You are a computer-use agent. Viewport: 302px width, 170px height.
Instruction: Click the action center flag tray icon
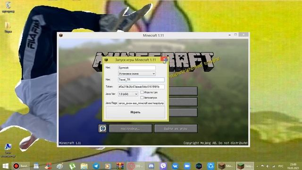click(x=262, y=166)
